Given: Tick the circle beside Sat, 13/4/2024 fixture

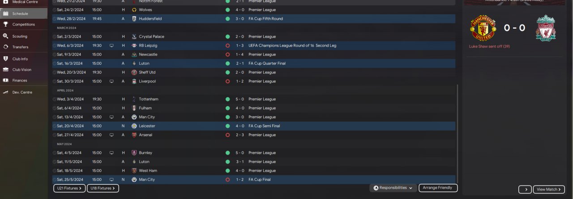Looking at the screenshot, I should [x=55, y=117].
